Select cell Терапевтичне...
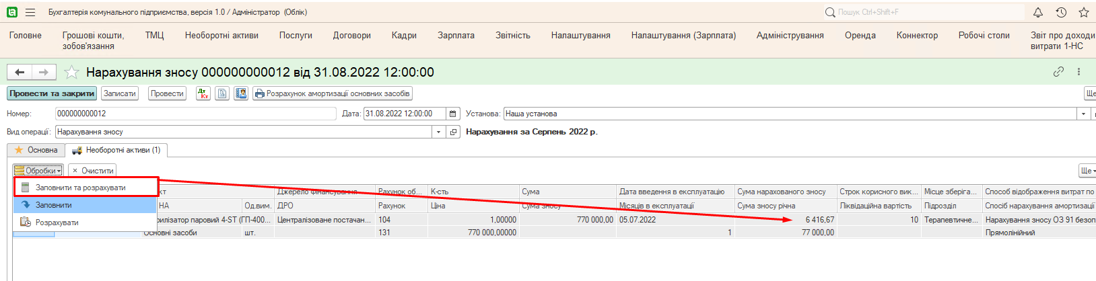The image size is (1096, 281). pyautogui.click(x=952, y=220)
